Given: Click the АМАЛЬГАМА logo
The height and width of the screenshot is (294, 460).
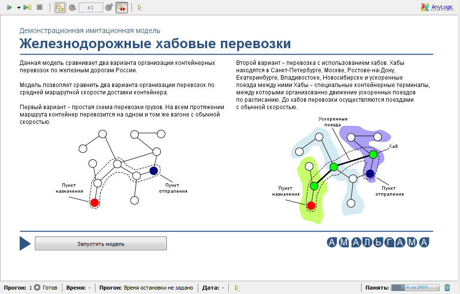Looking at the screenshot, I should (378, 242).
